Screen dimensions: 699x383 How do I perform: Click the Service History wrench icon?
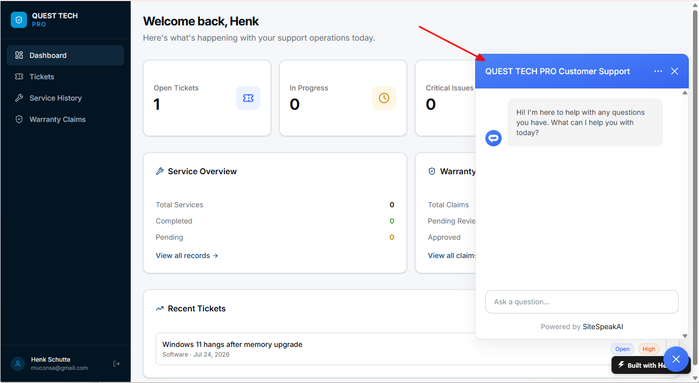point(19,98)
